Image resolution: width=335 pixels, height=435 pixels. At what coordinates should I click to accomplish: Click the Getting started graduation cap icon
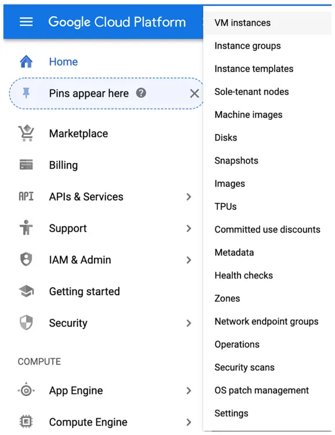point(26,291)
